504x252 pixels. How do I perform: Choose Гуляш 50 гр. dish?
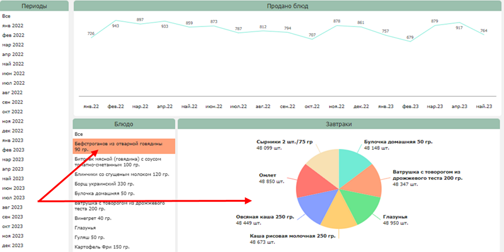coord(89,238)
